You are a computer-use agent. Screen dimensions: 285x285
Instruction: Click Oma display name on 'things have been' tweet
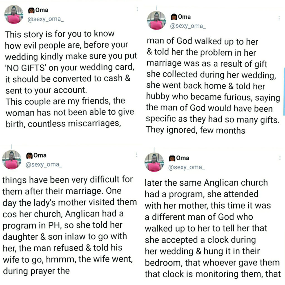pos(40,155)
